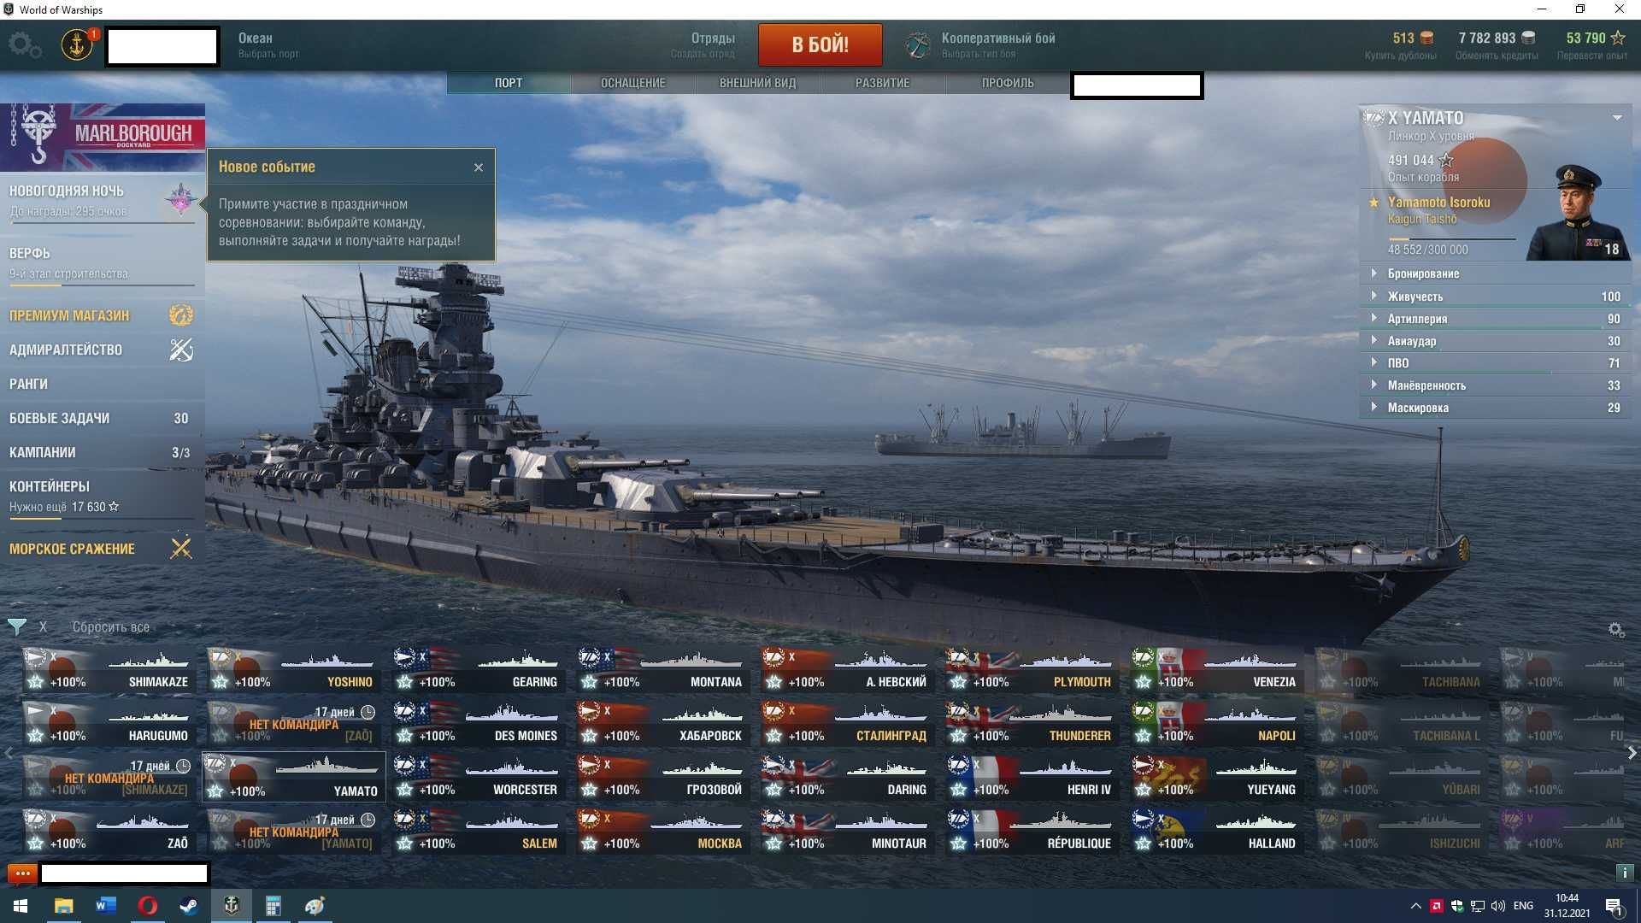Viewport: 1641px width, 923px height.
Task: Click Океан select port link
Action: pos(268,45)
